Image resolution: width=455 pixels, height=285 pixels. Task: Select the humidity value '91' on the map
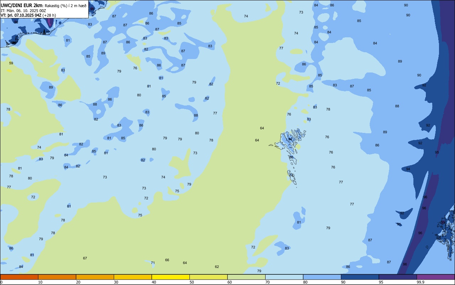[x=399, y=224]
